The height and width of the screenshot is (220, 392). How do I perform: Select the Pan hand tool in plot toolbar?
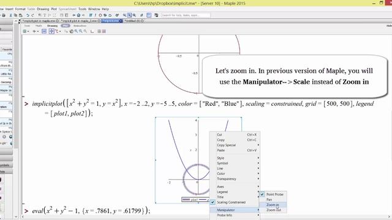coord(71,31)
